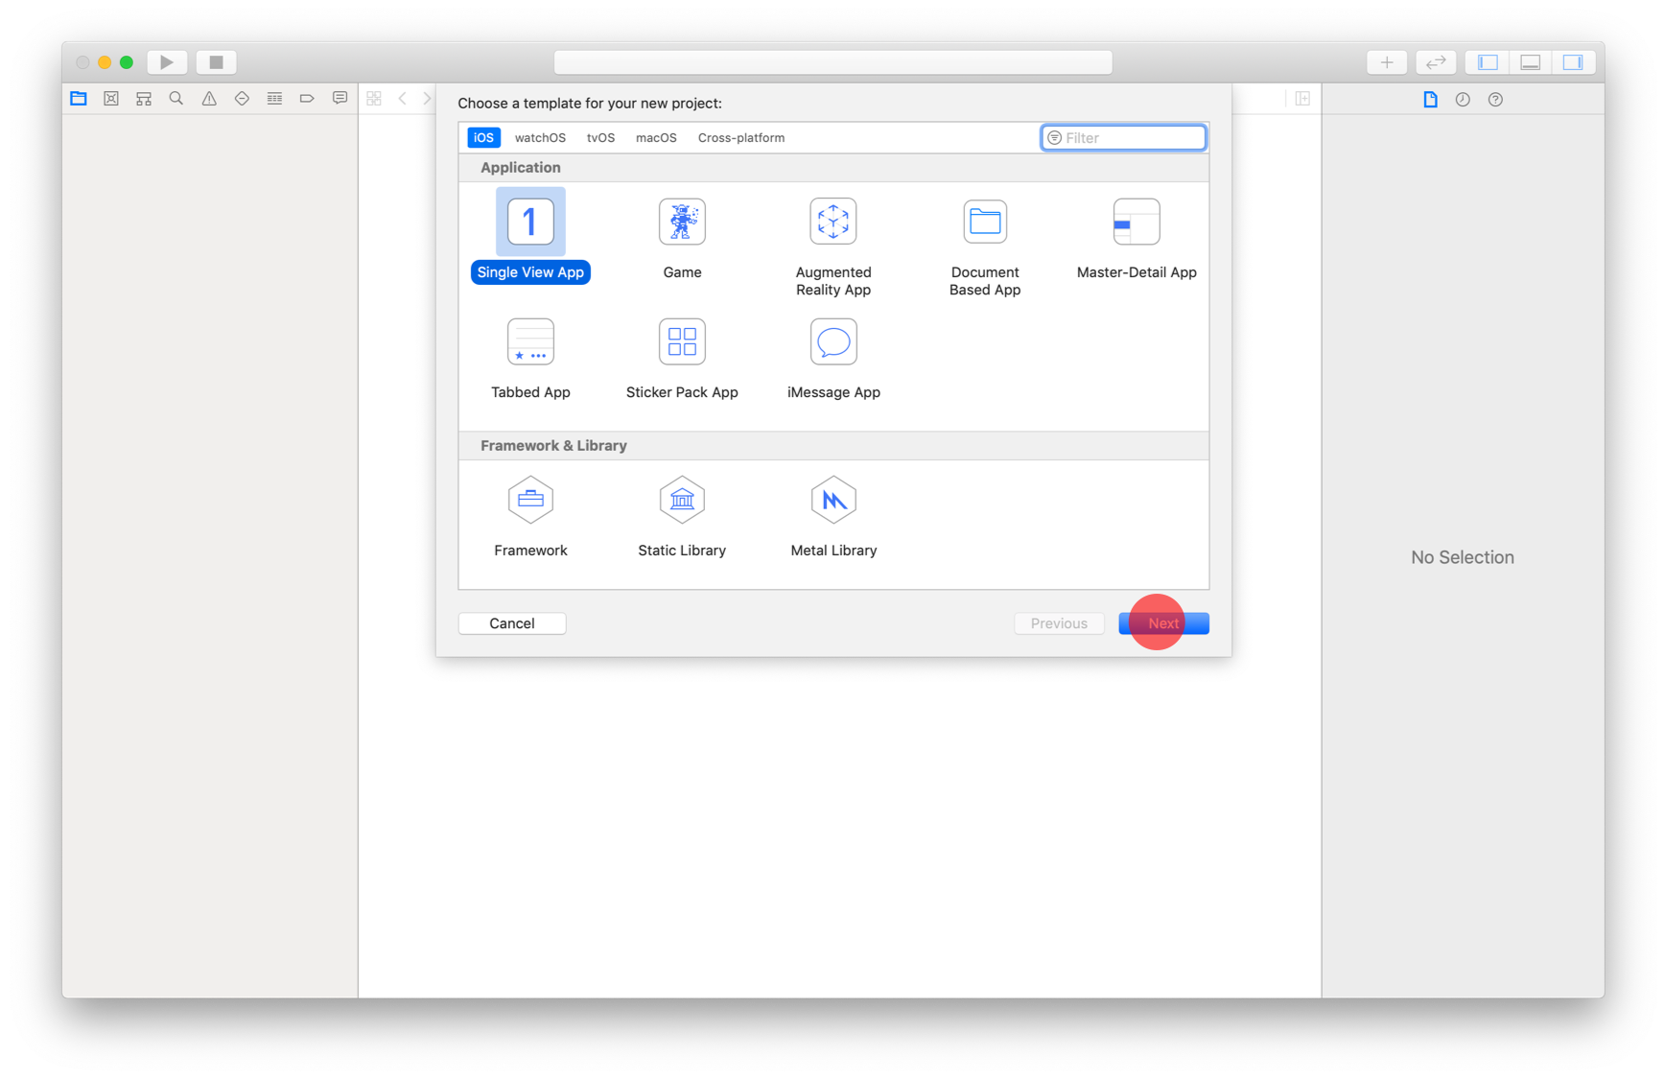The height and width of the screenshot is (1079, 1664).
Task: Select the Metal Library template
Action: (x=832, y=516)
